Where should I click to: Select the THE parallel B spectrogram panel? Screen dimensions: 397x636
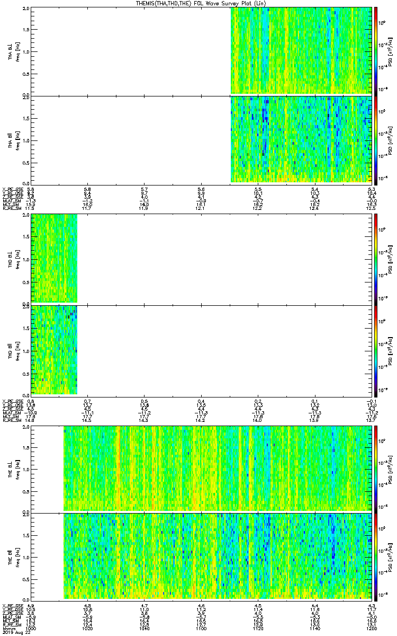[201, 556]
